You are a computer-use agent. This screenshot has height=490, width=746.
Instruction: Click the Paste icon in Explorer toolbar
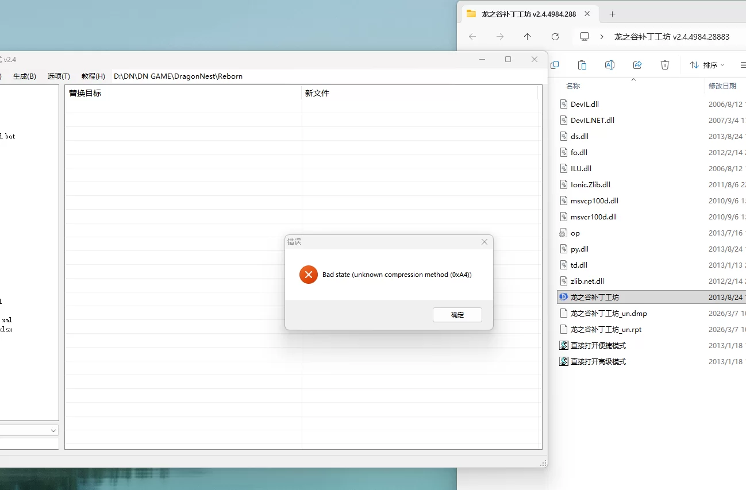582,65
